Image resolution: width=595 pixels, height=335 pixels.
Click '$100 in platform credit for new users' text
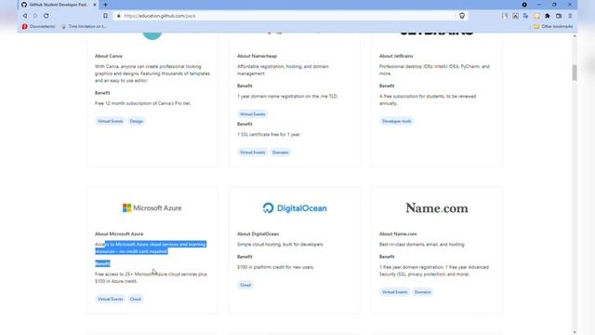click(x=275, y=267)
